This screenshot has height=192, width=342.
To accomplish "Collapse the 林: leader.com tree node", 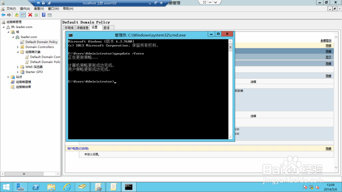I will [x=4, y=27].
